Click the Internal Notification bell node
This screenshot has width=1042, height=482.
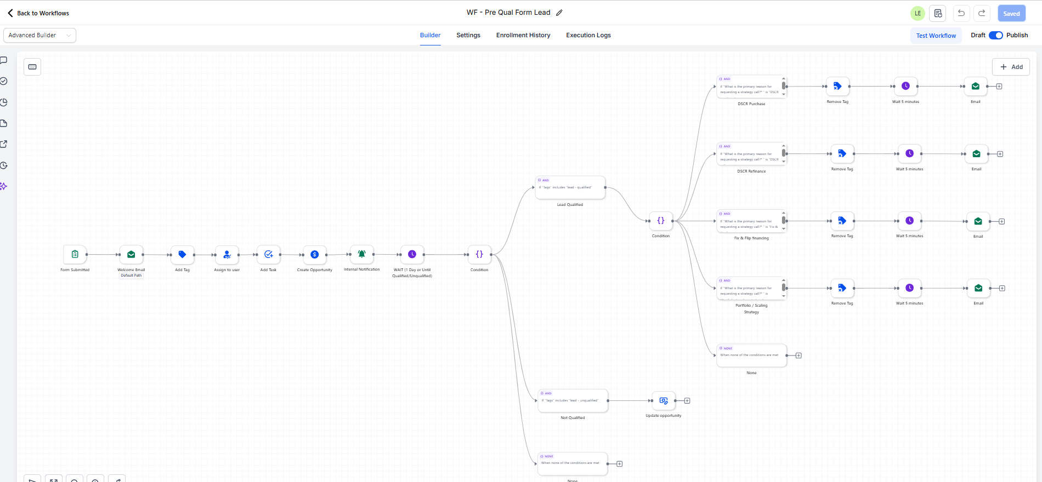pyautogui.click(x=361, y=254)
